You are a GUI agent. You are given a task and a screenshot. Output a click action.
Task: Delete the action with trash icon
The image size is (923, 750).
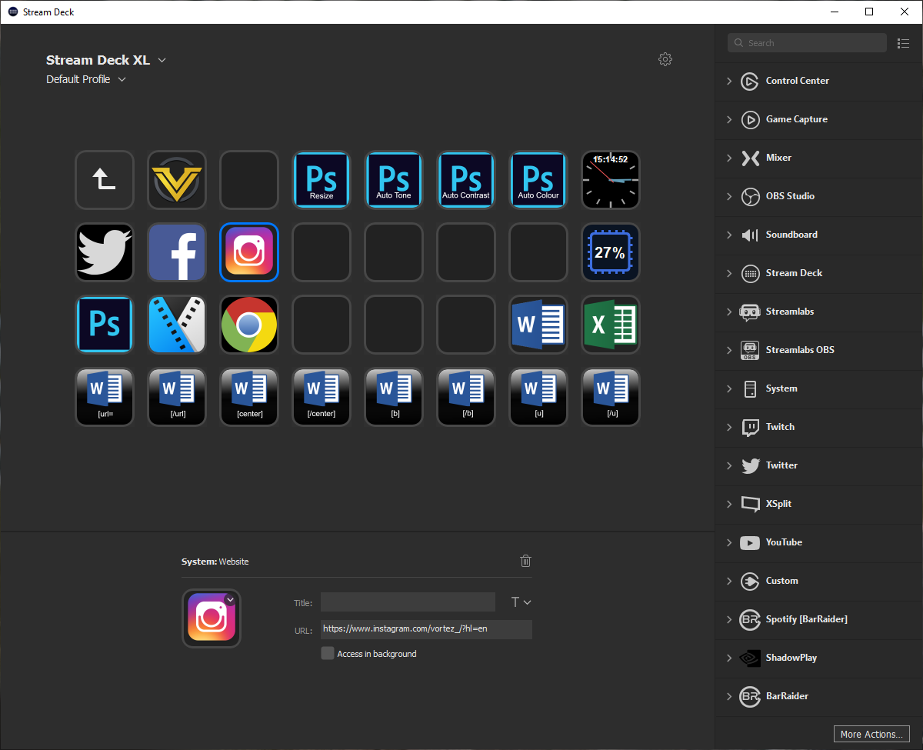tap(525, 561)
